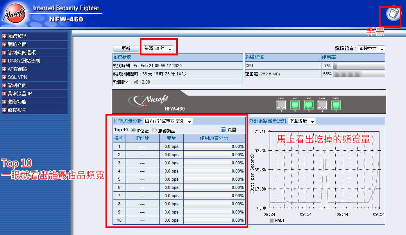Viewport: 406px width, 235px height.
Task: Click the LAN1 port icon
Action: tap(281, 105)
